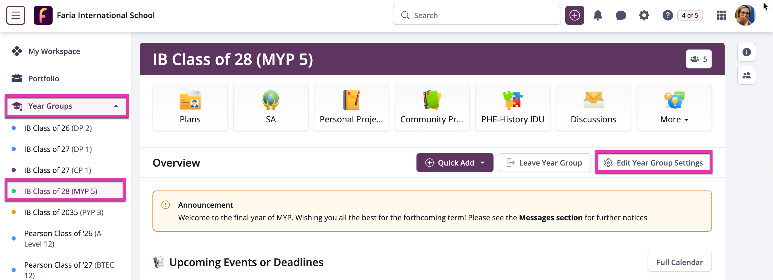Open the hamburger navigation menu
773x280 pixels.
coord(16,15)
